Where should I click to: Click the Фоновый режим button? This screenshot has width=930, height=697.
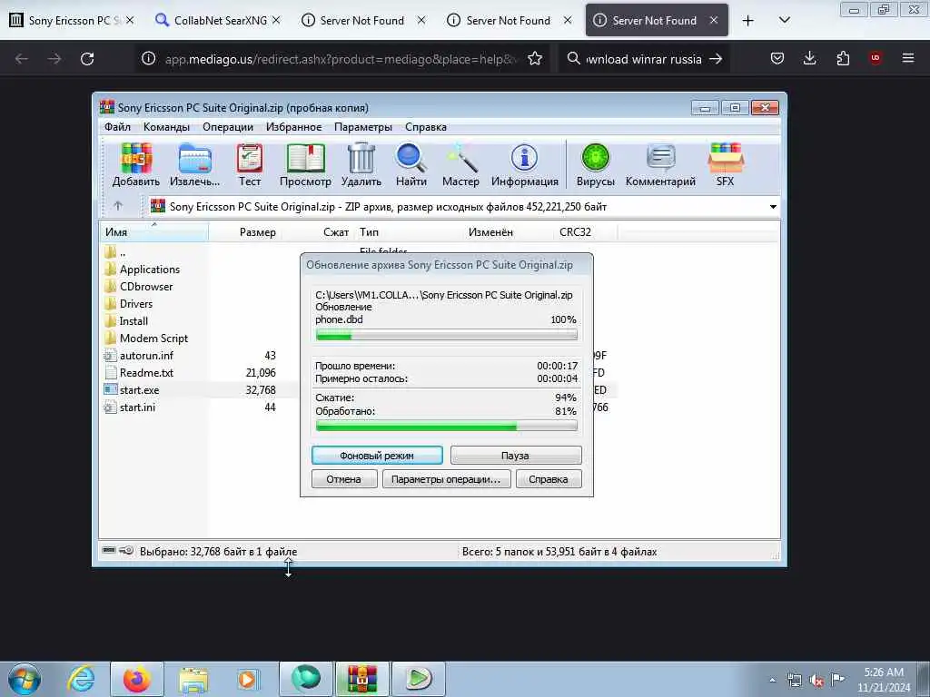(x=377, y=456)
